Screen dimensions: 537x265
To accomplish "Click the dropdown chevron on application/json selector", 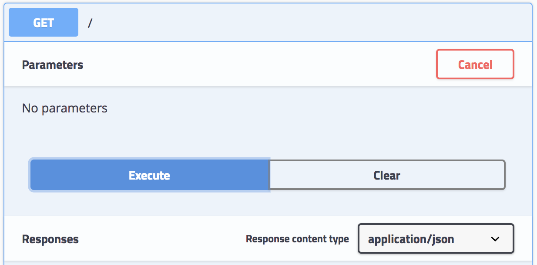I will point(494,239).
